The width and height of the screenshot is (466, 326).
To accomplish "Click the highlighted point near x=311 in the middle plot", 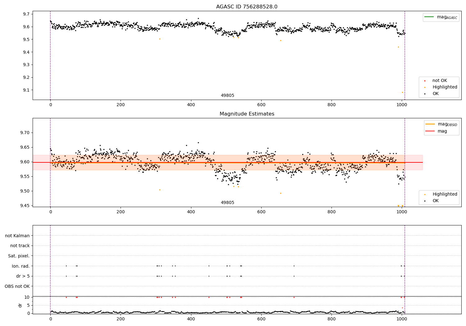I will pos(160,190).
